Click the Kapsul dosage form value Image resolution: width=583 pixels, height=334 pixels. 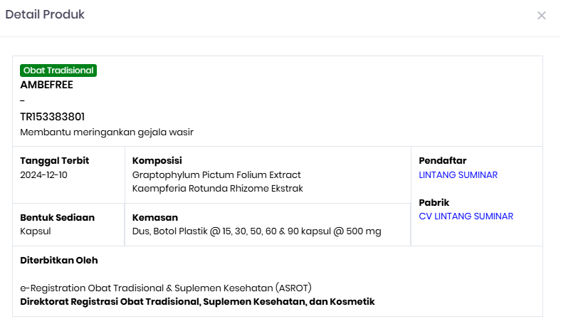point(36,231)
